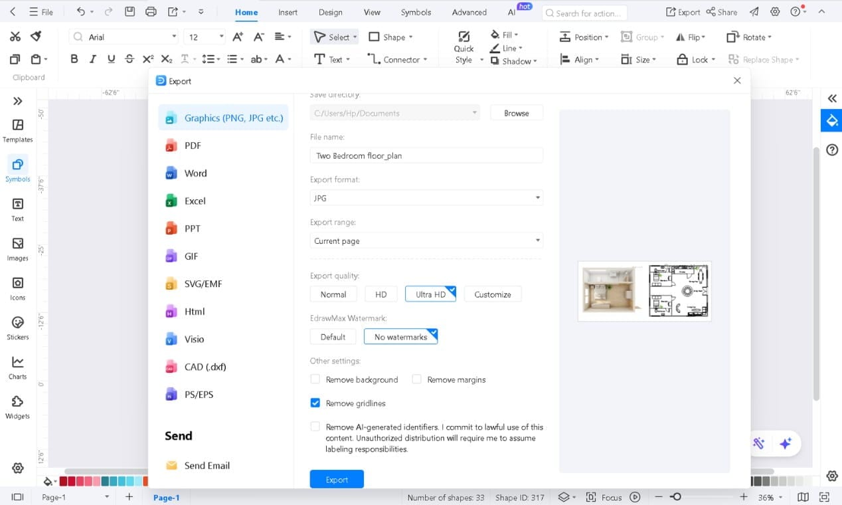842x505 pixels.
Task: Check the Remove margins option
Action: click(416, 379)
